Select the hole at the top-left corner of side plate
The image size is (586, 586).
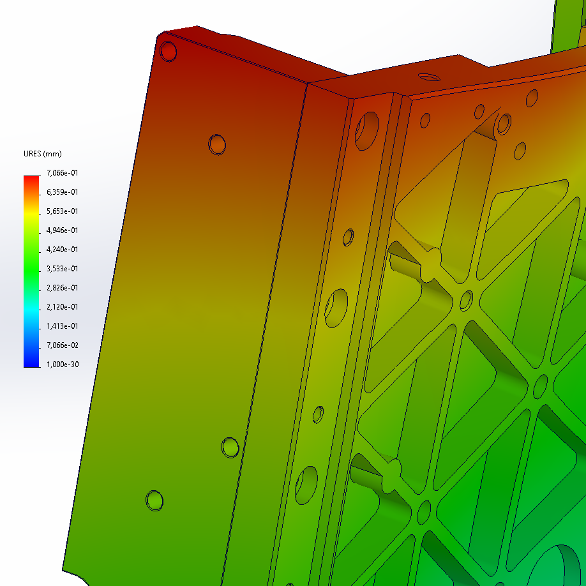pyautogui.click(x=168, y=51)
